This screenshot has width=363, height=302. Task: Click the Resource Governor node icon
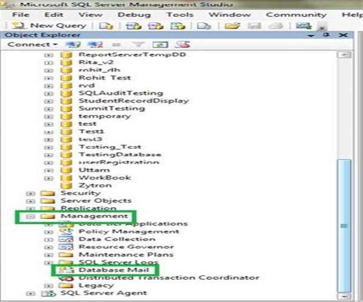66,246
